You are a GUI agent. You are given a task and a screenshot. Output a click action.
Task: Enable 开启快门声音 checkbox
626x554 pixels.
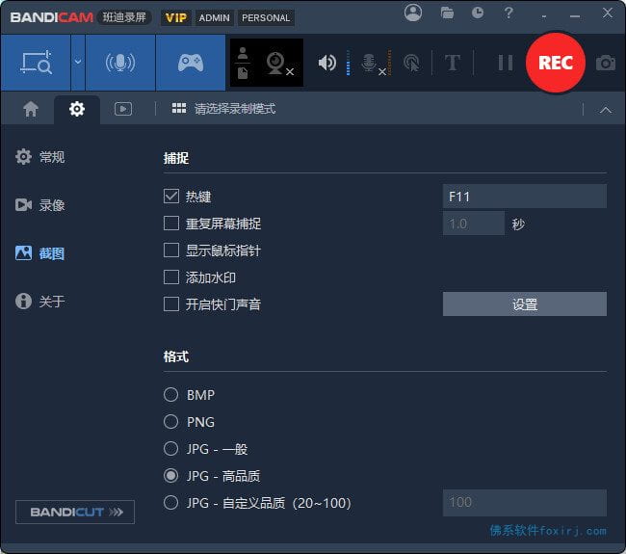point(171,304)
